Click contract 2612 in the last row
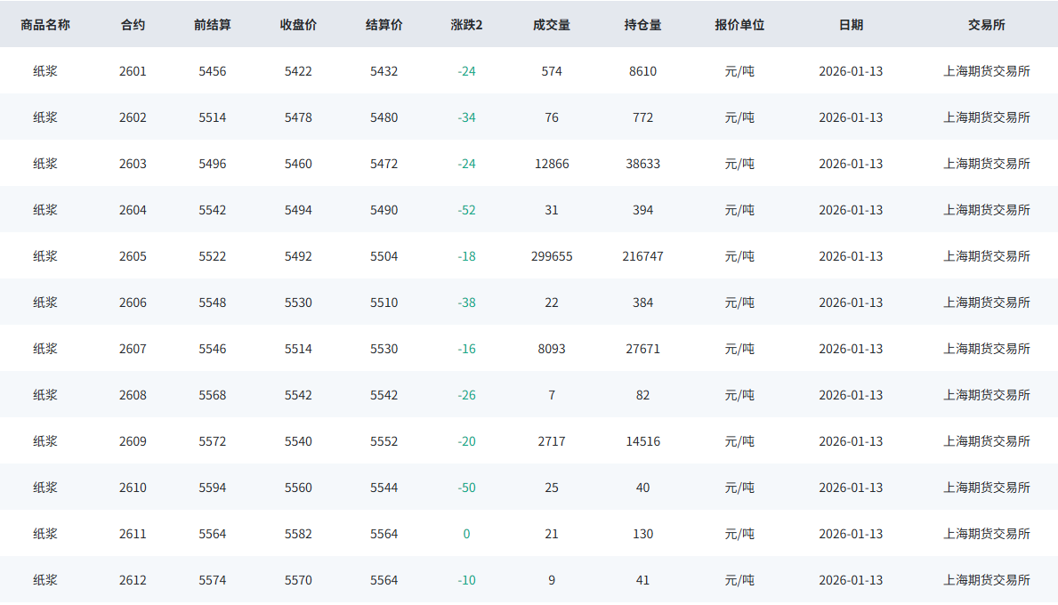The width and height of the screenshot is (1058, 605). pos(133,580)
